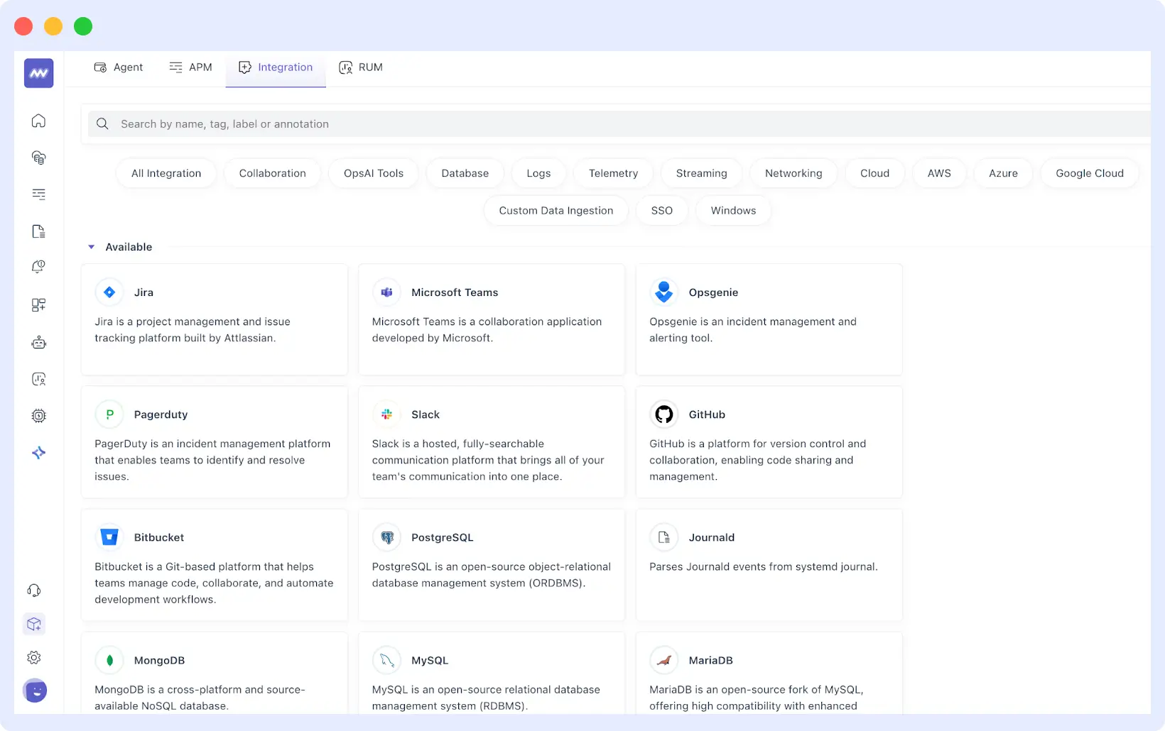Click the Bitbucket title text
1165x731 pixels.
pos(159,537)
